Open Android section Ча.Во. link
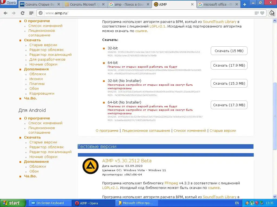This screenshot has width=277, height=207. (x=31, y=176)
